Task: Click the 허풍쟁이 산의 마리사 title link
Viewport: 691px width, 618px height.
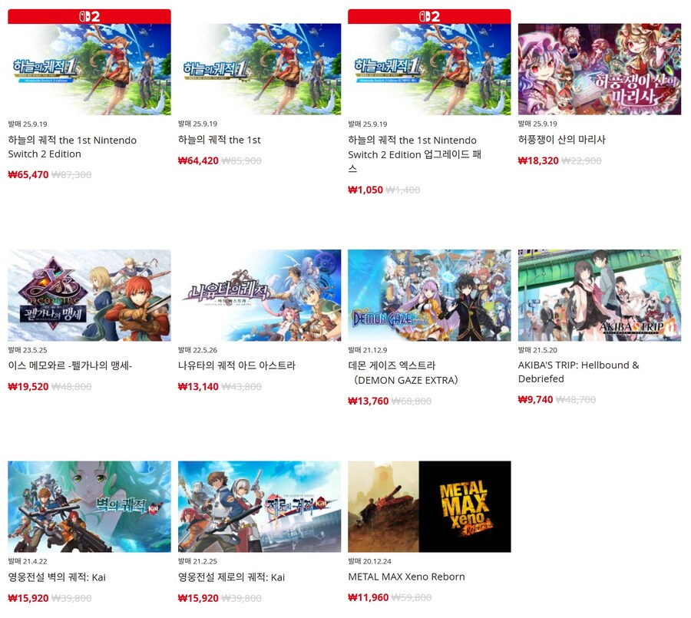Action: 562,140
